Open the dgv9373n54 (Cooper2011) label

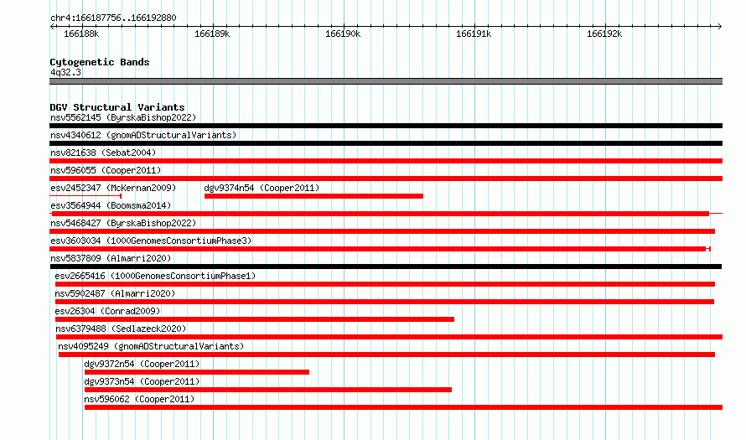click(x=142, y=381)
